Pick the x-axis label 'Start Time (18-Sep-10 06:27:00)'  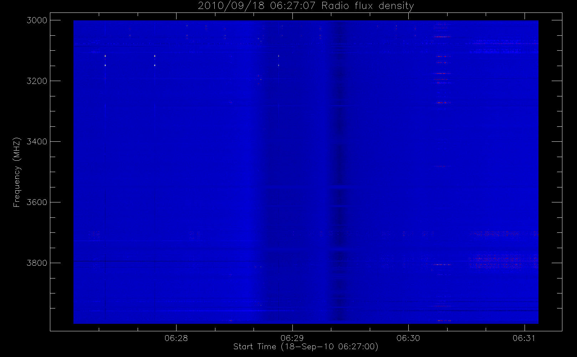click(x=306, y=347)
